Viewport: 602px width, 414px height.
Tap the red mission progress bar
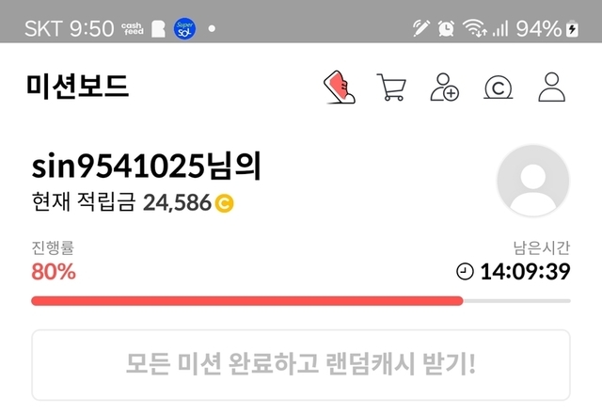tap(301, 301)
